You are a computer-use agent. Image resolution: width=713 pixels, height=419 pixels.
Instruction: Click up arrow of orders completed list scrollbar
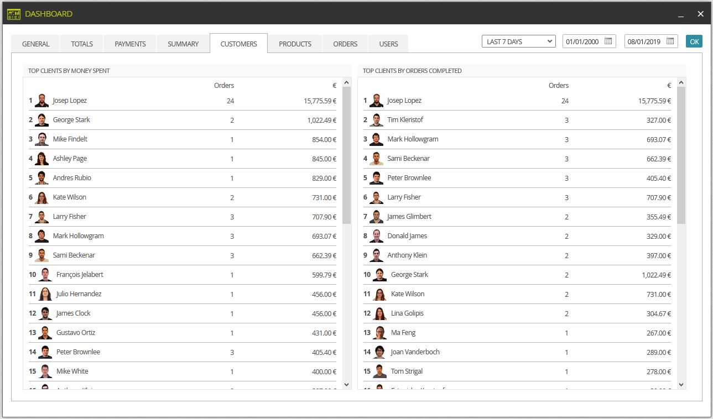[x=681, y=83]
